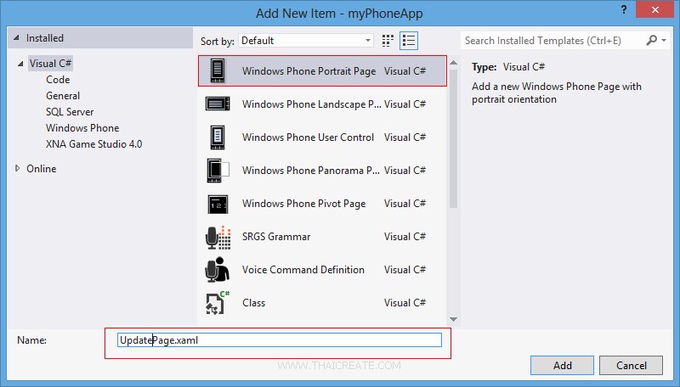Image resolution: width=680 pixels, height=387 pixels.
Task: Click the template list vertical scrollbar
Action: pyautogui.click(x=453, y=136)
